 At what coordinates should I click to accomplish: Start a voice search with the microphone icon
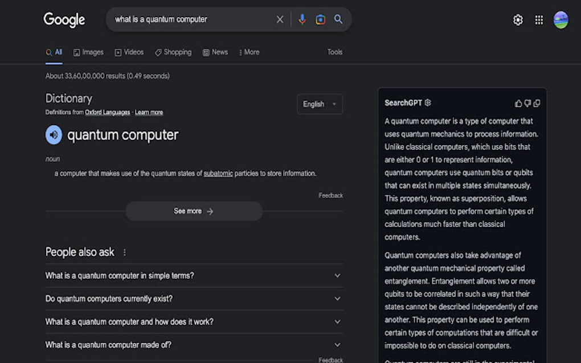click(302, 19)
